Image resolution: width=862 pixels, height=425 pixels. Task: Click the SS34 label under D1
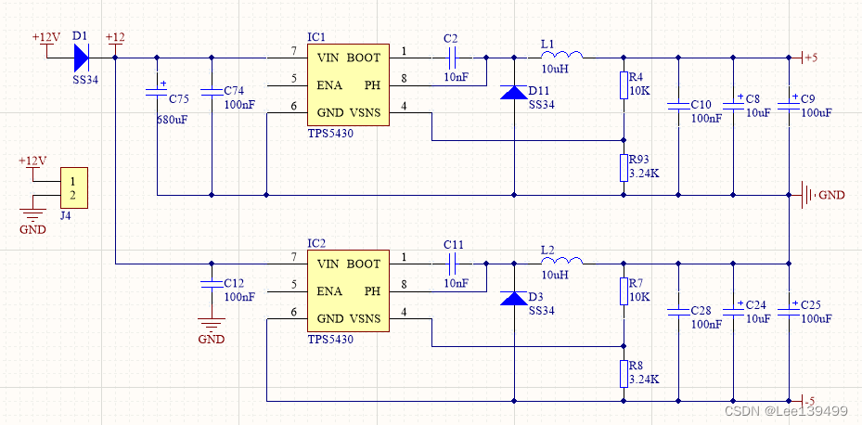coord(85,79)
